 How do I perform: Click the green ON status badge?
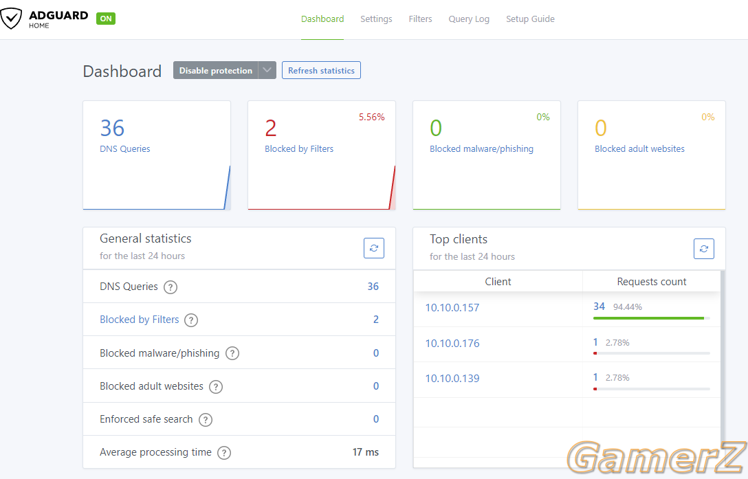[x=106, y=19]
